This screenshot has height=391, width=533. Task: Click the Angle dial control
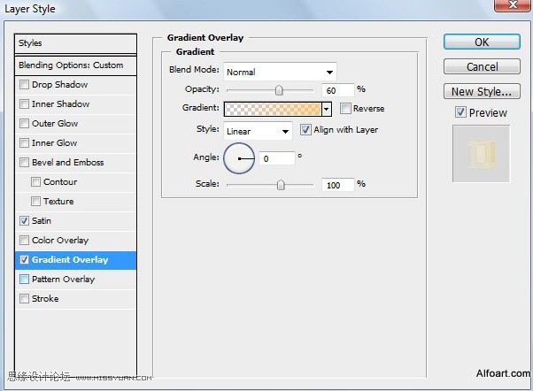coord(239,158)
